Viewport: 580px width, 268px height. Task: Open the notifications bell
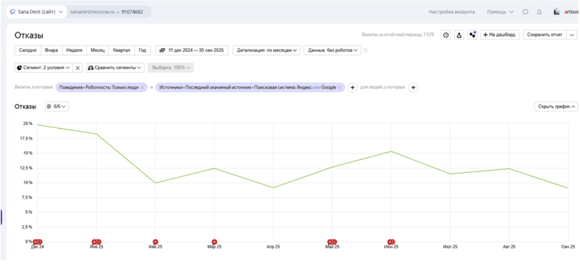[539, 12]
